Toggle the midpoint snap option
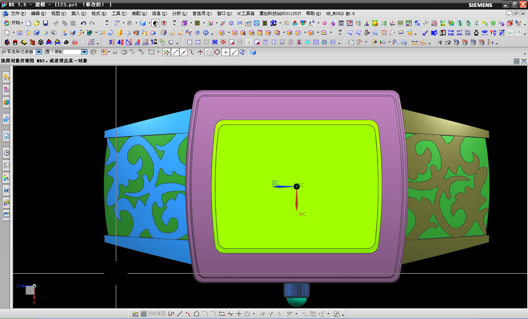 184,52
